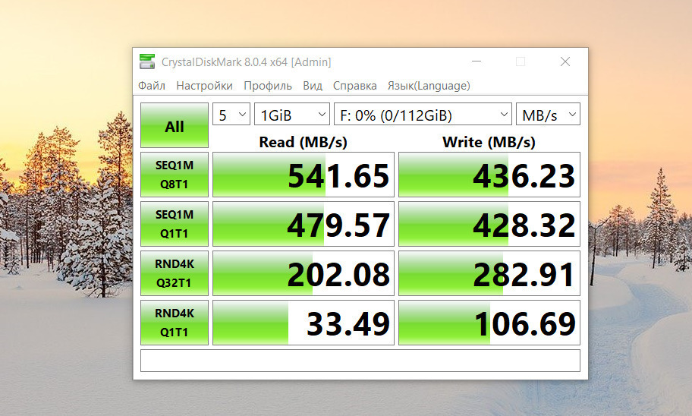This screenshot has width=692, height=416.
Task: Click the RND4K Q1T1 read result 33.49
Action: 304,323
